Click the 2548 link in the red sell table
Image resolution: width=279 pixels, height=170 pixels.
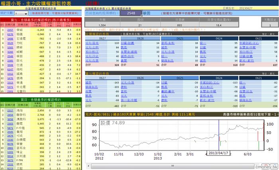point(10,56)
